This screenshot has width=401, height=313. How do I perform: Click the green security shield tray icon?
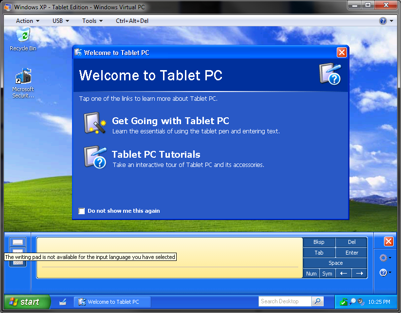[x=344, y=302]
